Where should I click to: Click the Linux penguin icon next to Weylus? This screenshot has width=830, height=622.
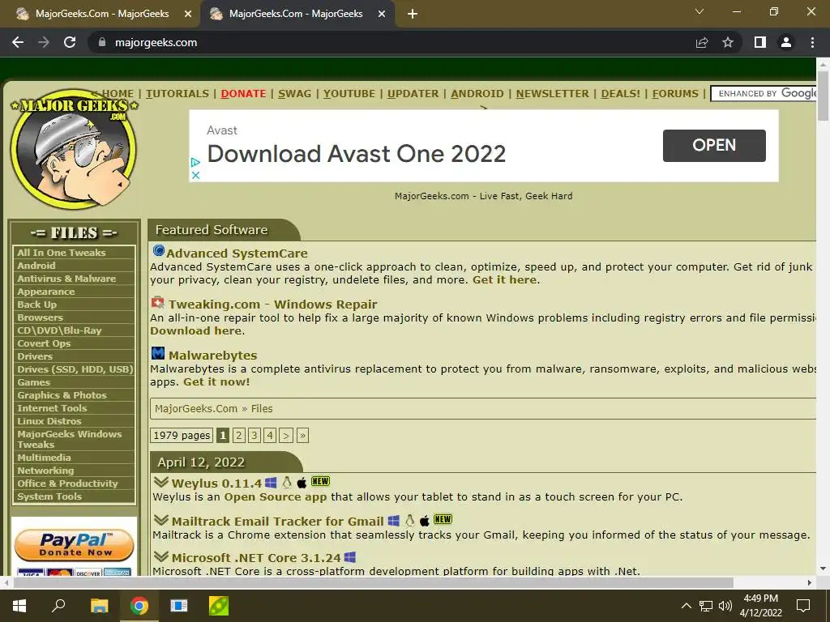tap(286, 482)
